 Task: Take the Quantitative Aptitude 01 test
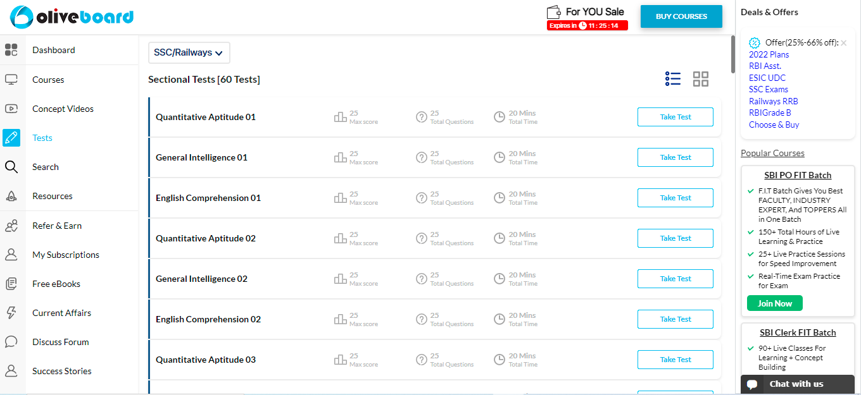(676, 117)
